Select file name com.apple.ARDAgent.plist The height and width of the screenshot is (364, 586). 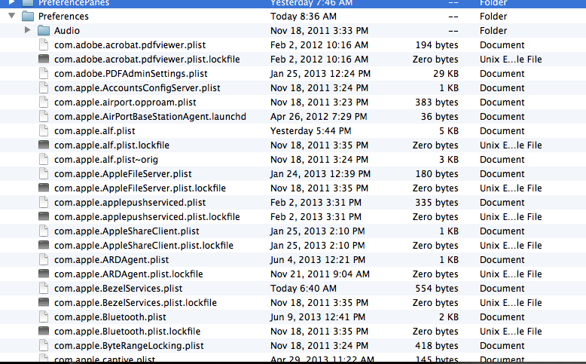pyautogui.click(x=111, y=260)
